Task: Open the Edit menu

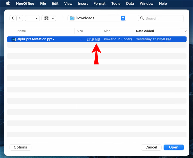Action: pyautogui.click(x=55, y=3)
